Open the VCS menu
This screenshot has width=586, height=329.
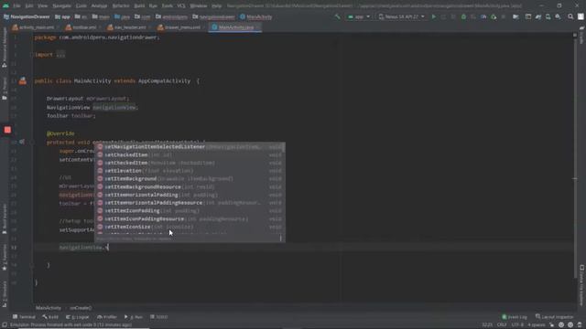point(181,6)
